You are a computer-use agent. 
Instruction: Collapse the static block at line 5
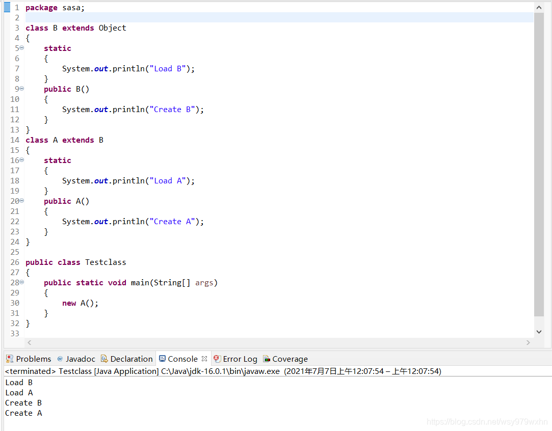click(x=22, y=48)
